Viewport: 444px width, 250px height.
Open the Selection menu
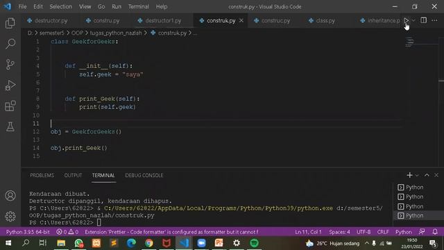[x=60, y=6]
